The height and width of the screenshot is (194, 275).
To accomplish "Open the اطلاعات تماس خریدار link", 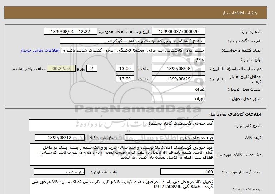I will [x=40, y=50].
